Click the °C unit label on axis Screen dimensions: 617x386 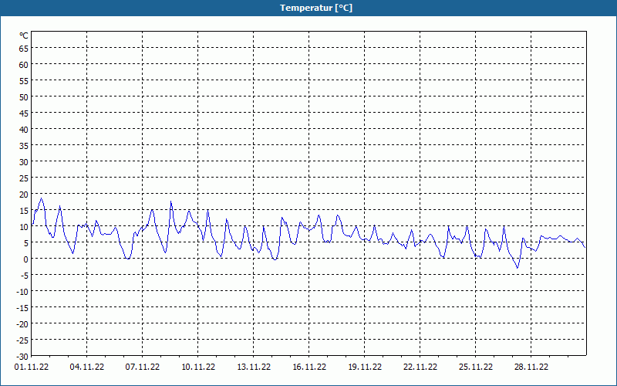pyautogui.click(x=24, y=36)
